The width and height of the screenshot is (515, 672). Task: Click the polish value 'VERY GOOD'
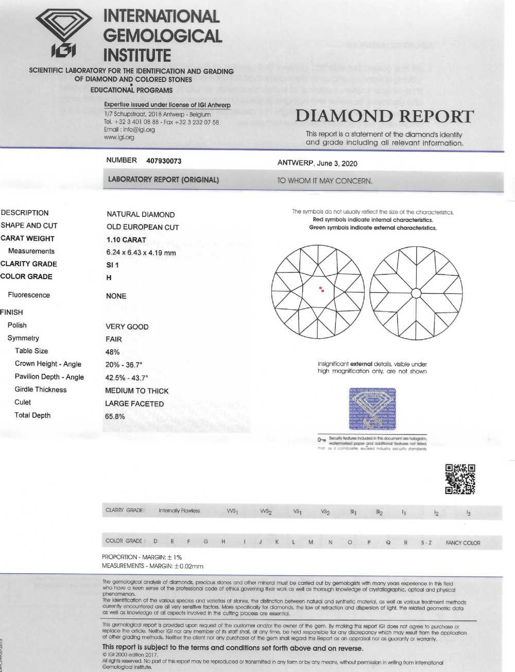pos(127,326)
